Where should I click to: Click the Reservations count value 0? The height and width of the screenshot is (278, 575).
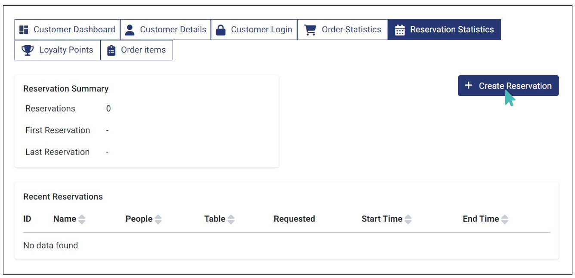108,108
